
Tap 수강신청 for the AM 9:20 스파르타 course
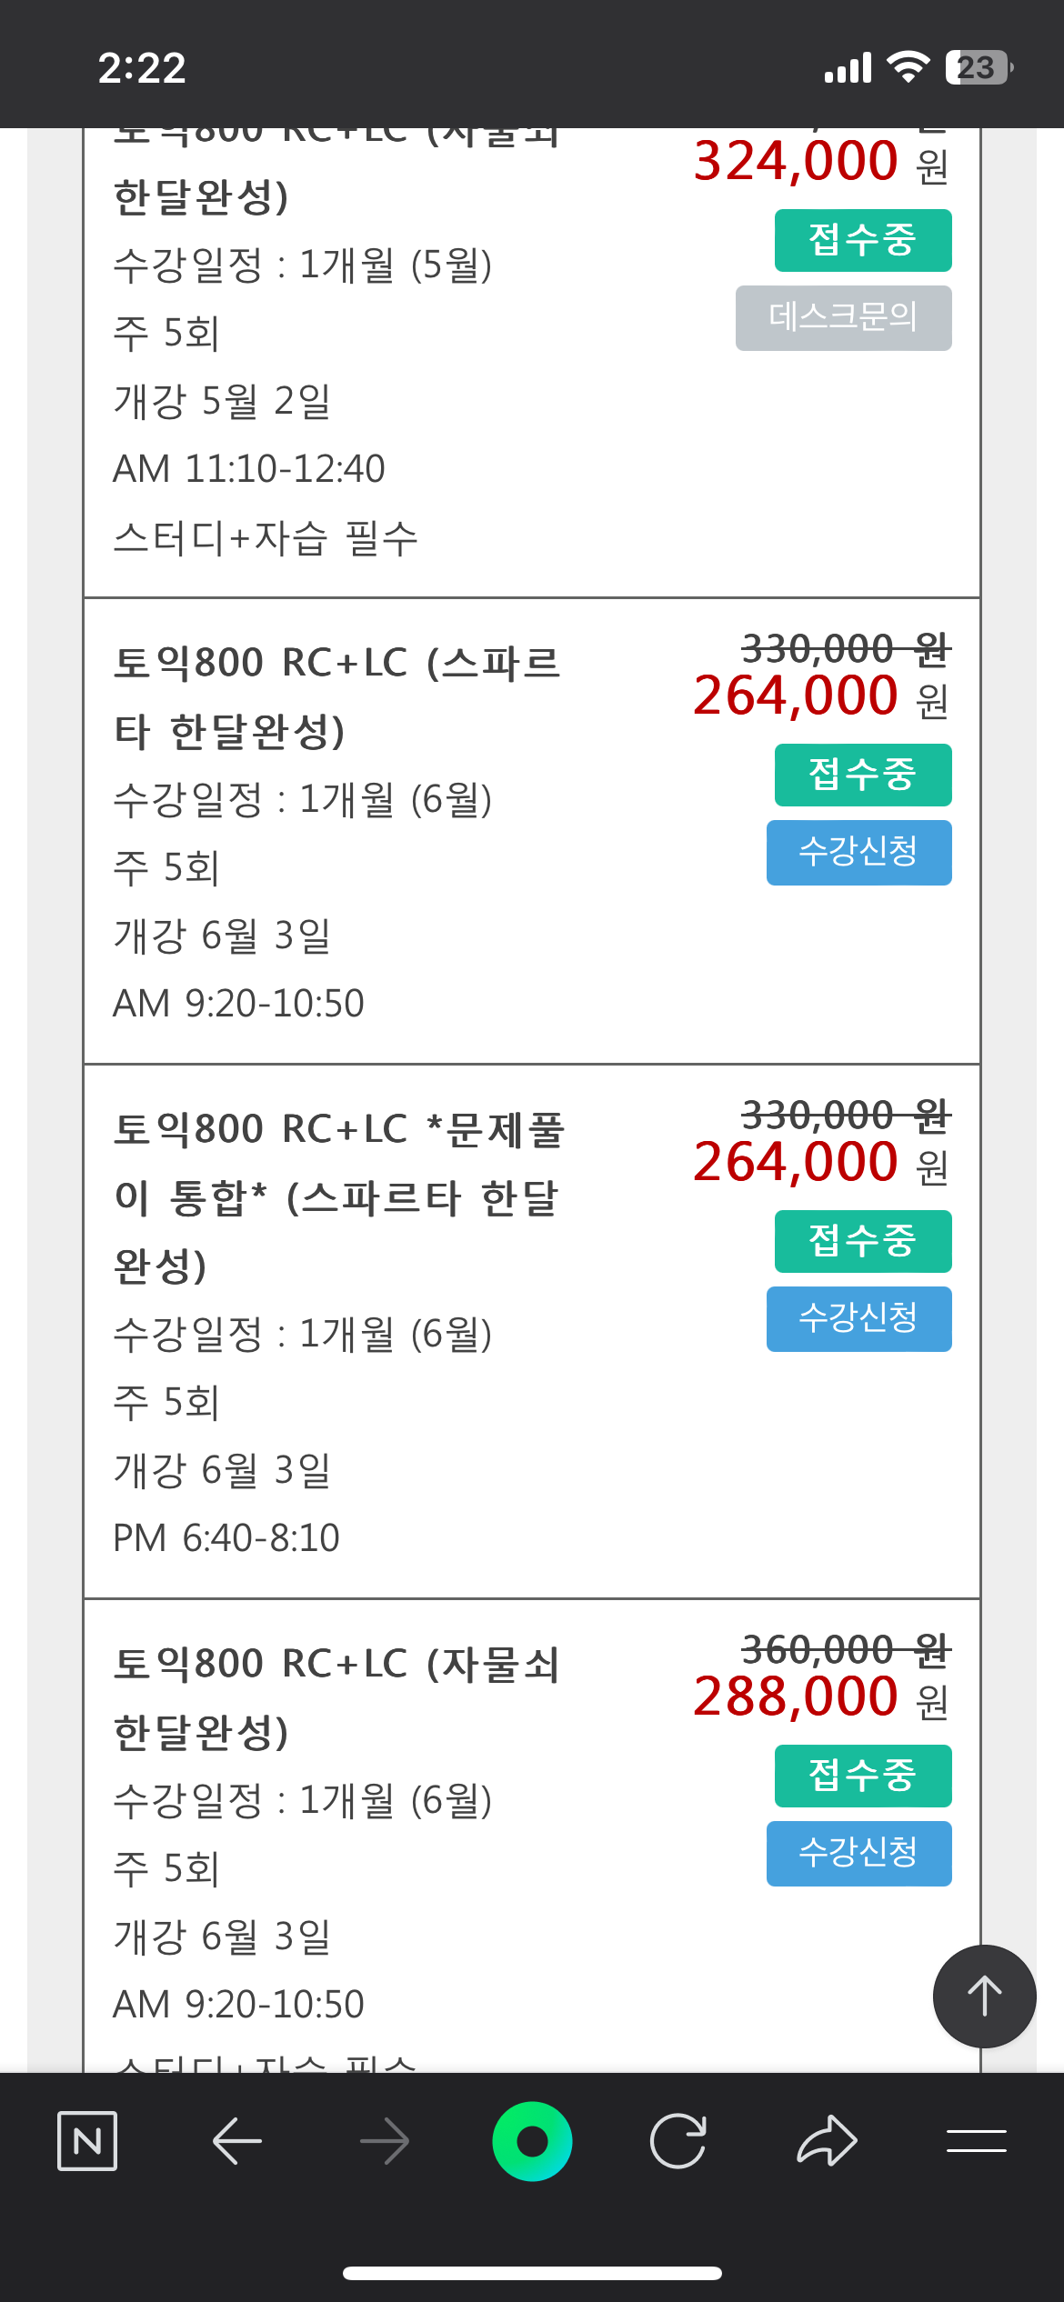point(858,852)
